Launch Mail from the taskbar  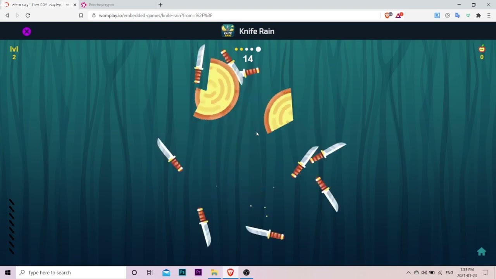166,272
